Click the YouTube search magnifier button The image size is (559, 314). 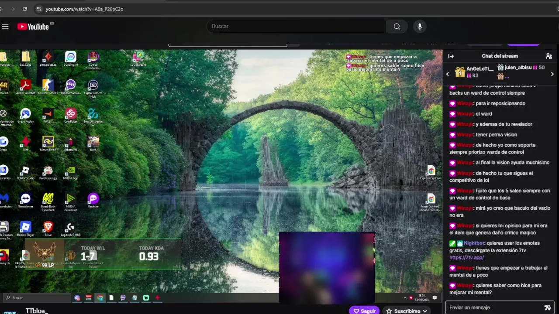tap(397, 27)
